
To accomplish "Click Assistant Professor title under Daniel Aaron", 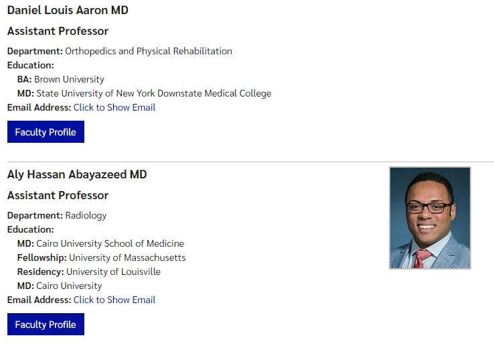I will 58,31.
